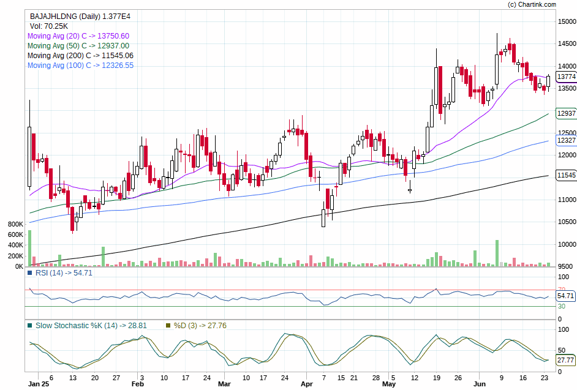Click the 800K volume axis label

pos(15,224)
